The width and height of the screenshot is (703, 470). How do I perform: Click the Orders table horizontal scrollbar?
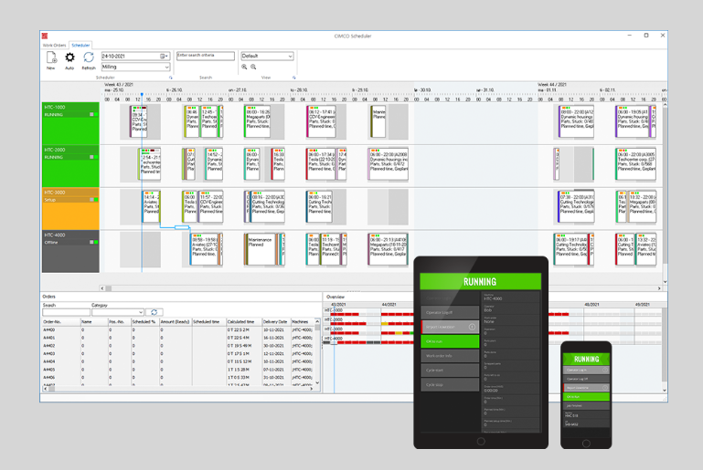point(178,389)
